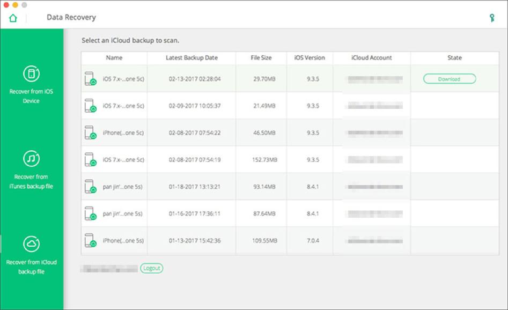Screen dimensions: 508x310
Task: Click the State column header
Action: [454, 57]
